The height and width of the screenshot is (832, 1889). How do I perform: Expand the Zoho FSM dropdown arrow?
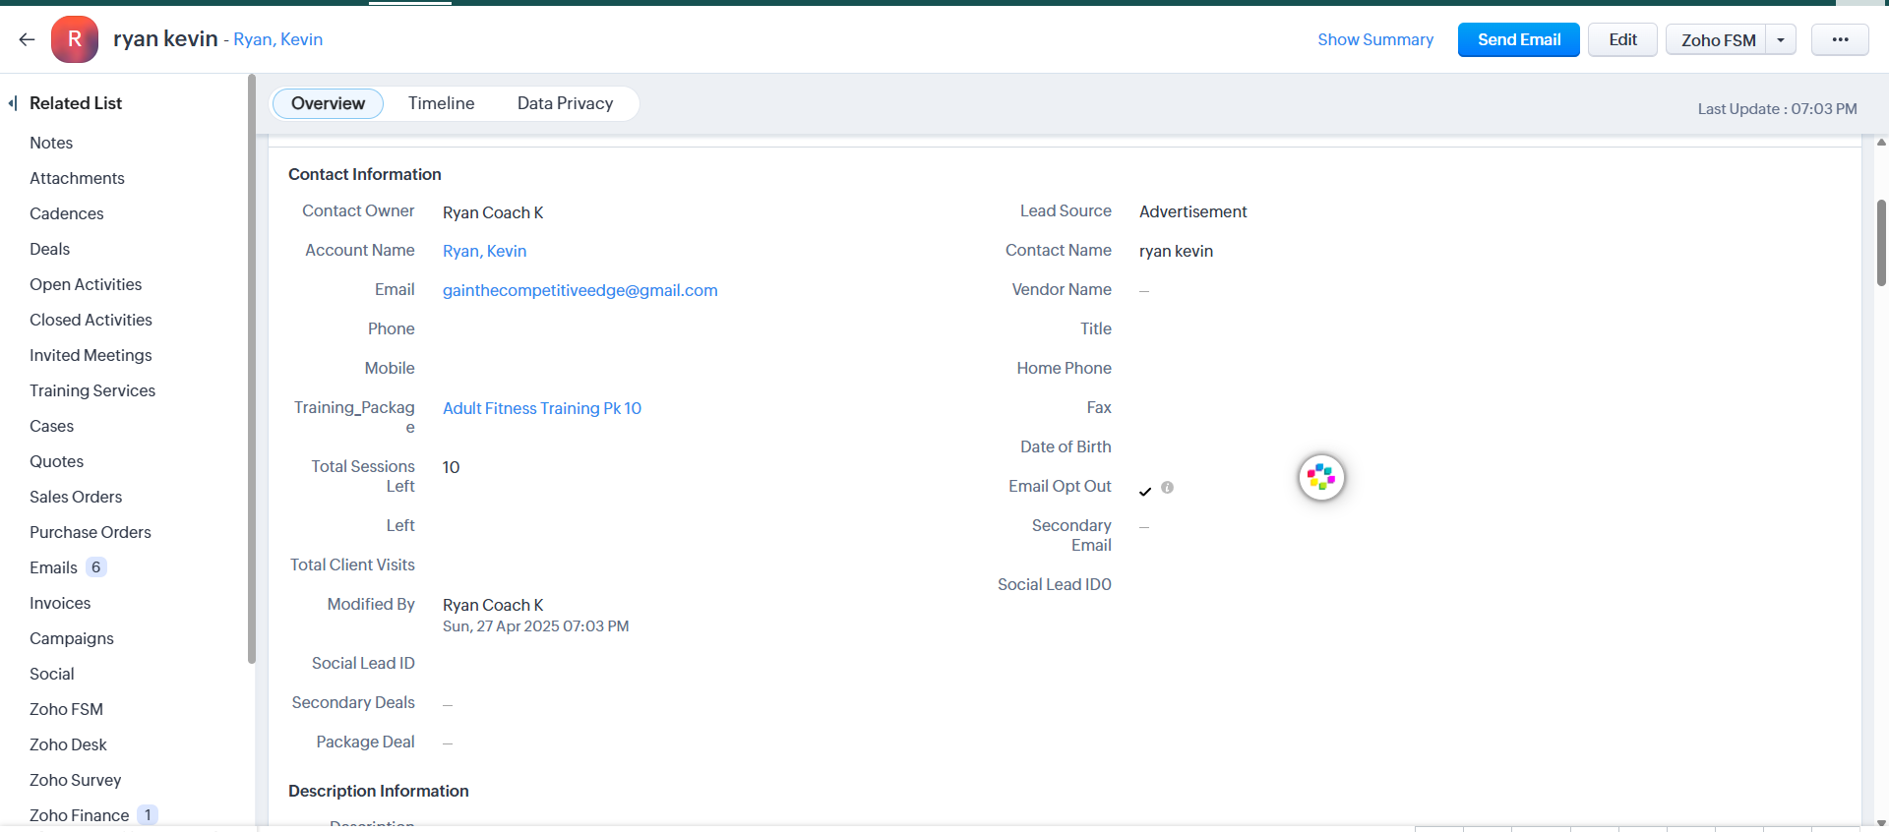pyautogui.click(x=1781, y=40)
